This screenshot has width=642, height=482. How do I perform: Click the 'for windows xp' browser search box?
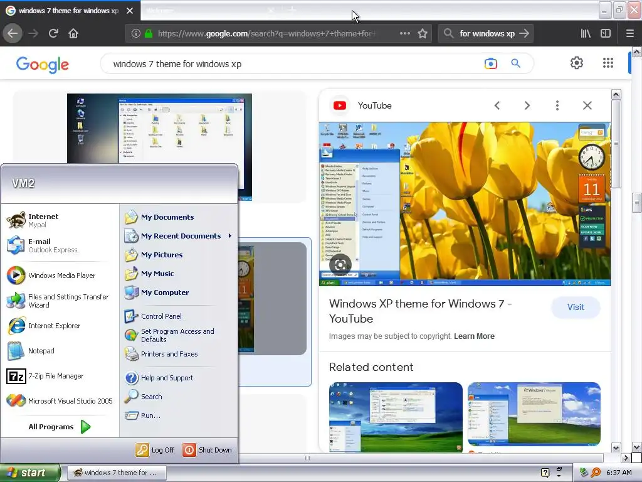(487, 34)
